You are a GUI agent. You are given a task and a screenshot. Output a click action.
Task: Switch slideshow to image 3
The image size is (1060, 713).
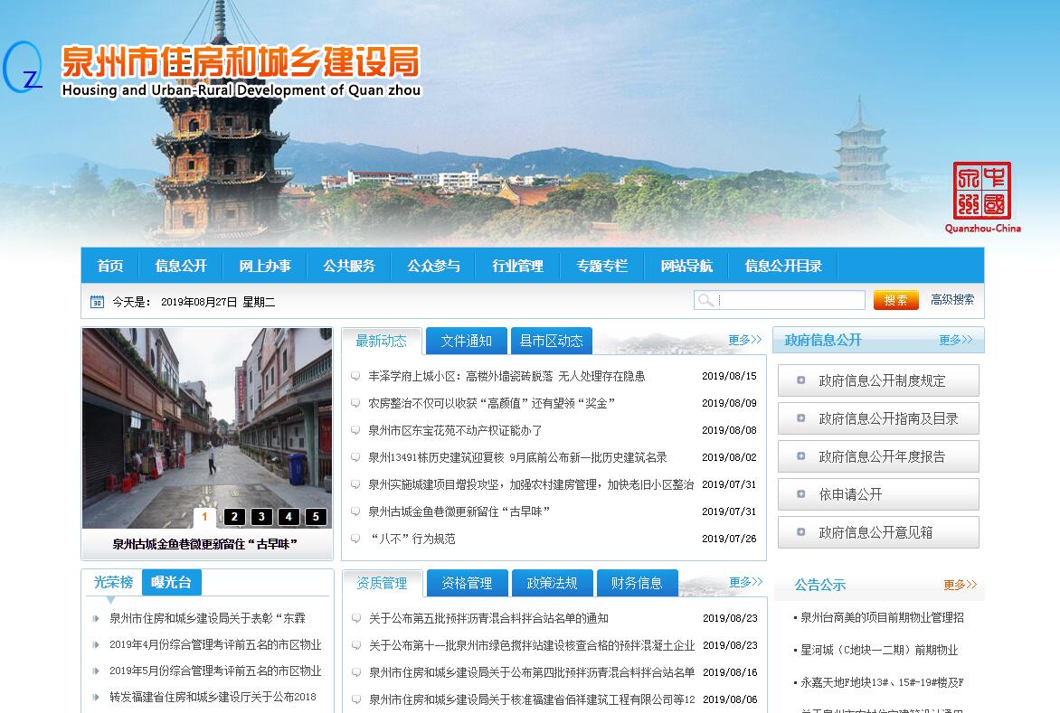[x=261, y=517]
